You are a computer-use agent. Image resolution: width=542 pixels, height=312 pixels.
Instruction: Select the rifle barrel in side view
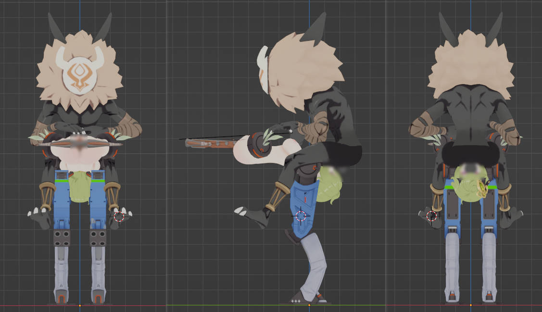[x=210, y=143]
